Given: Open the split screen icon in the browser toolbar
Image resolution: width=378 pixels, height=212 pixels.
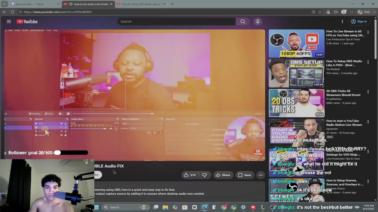Looking at the screenshot, I should point(314,12).
